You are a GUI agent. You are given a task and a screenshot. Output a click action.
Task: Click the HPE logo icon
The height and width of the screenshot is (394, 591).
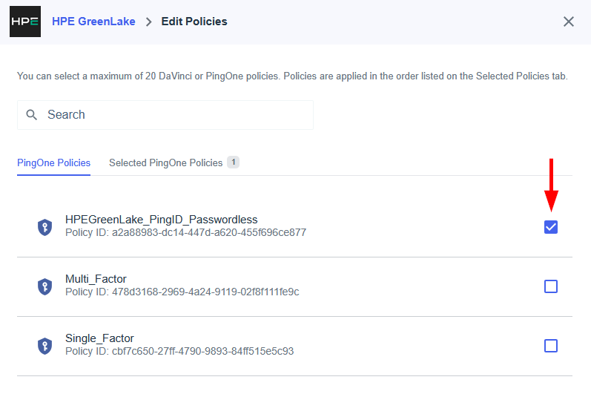(x=25, y=22)
